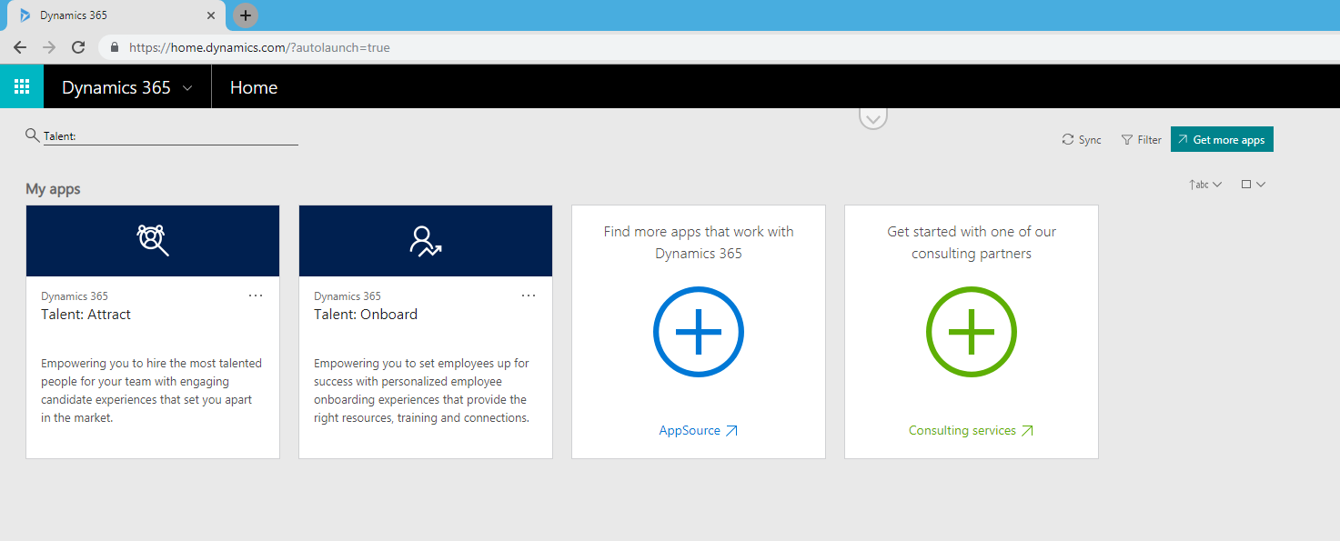
Task: Open the tile view layout dropdown
Action: click(x=1254, y=185)
